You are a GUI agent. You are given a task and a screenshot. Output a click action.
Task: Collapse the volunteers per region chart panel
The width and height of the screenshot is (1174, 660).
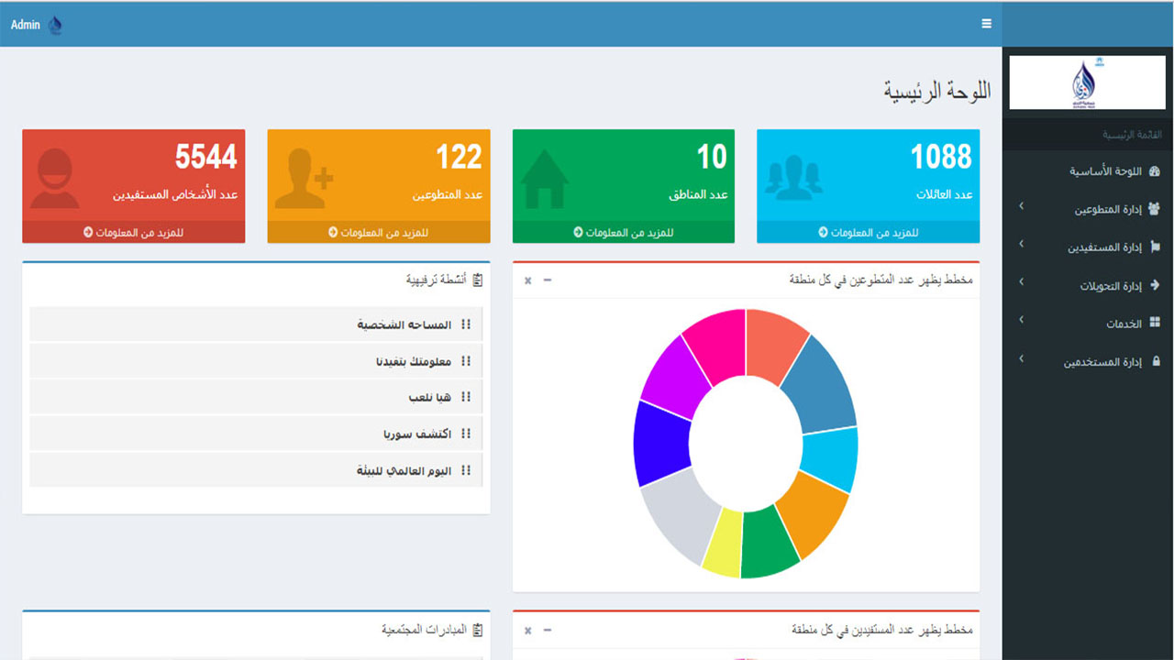548,280
